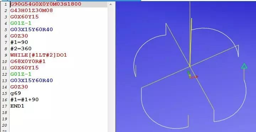Viewport: 256px width, 132px height.
Task: Select the G68X0Y0R#1 rotation line
Action: click(x=28, y=62)
